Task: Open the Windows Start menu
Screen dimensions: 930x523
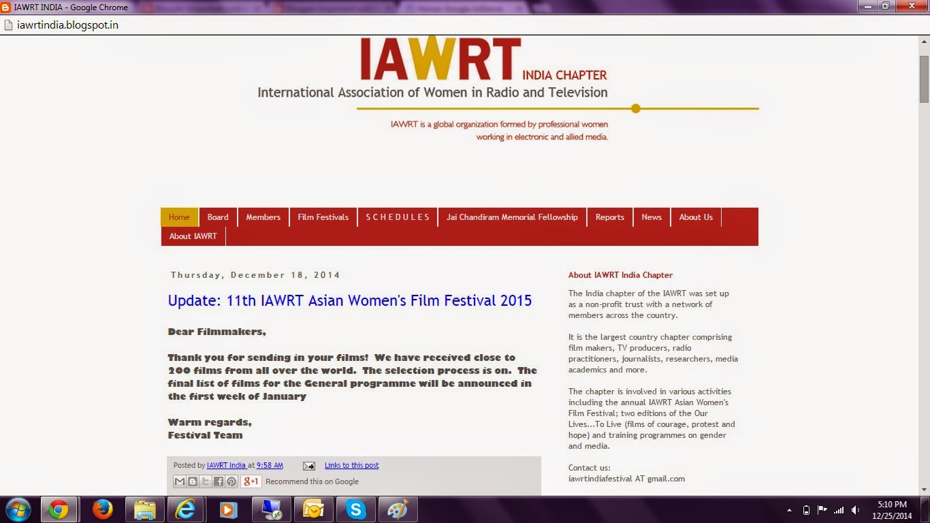Action: pos(18,509)
